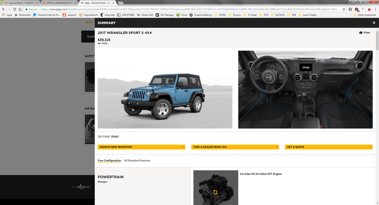Click the jeep.com address bar URL
Screen dimensions: 379x205
[190, 9]
